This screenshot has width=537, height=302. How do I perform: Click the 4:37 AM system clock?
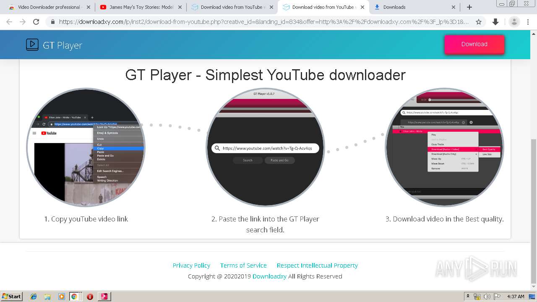click(x=516, y=297)
